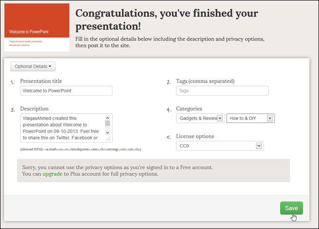
Task: Click the description scrollbar thumb
Action: click(108, 123)
